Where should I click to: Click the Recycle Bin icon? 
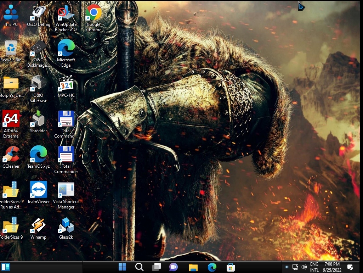pyautogui.click(x=11, y=48)
